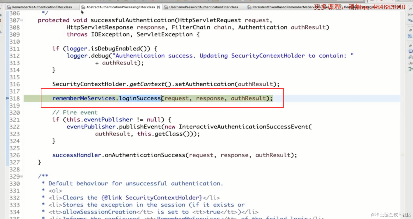
Task: Click the Authentication type on line 308
Action: pyautogui.click(x=263, y=27)
